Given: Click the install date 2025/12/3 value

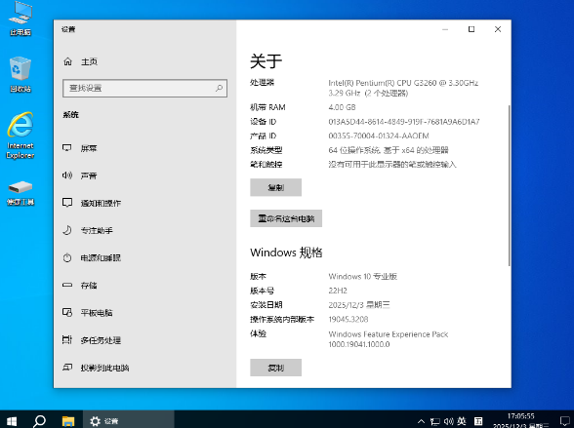Looking at the screenshot, I should coord(359,305).
